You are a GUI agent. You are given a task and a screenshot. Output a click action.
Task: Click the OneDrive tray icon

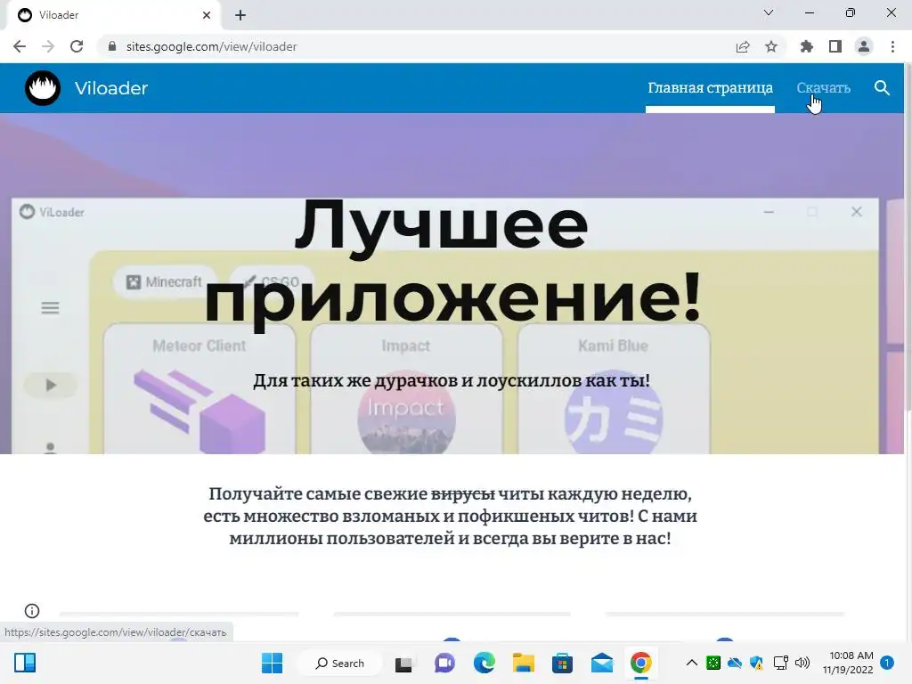coord(735,663)
